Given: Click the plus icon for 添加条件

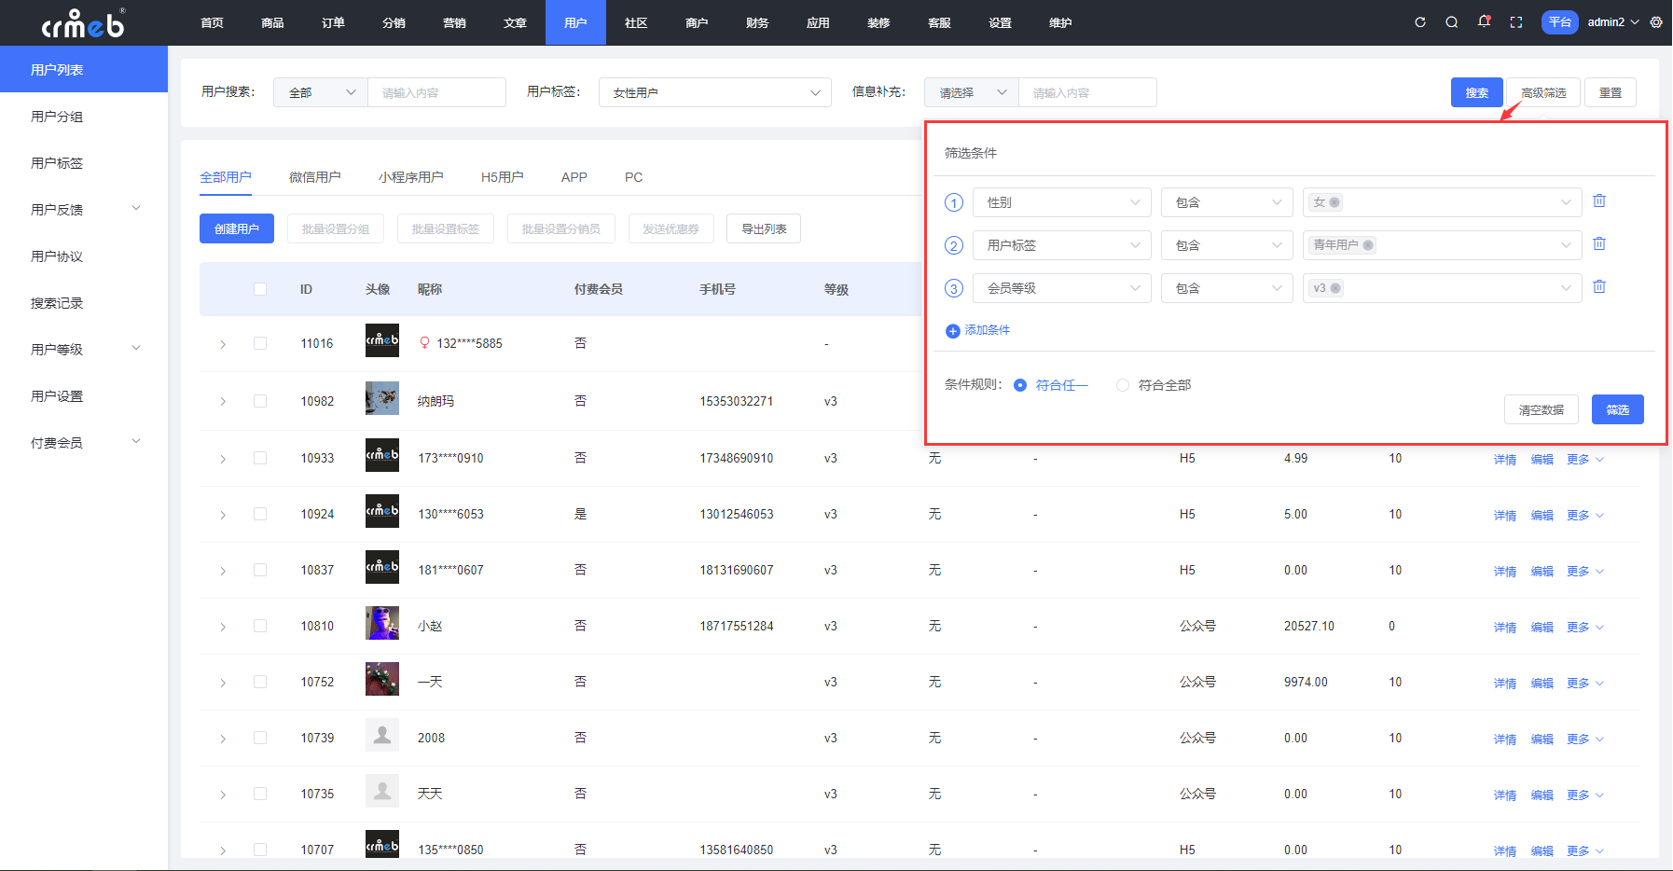Looking at the screenshot, I should pyautogui.click(x=952, y=331).
